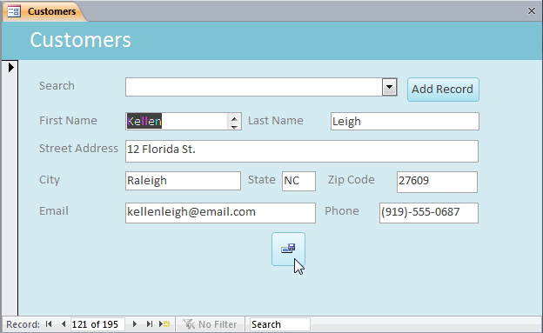543x333 pixels.
Task: Click the State field containing NC
Action: point(298,181)
